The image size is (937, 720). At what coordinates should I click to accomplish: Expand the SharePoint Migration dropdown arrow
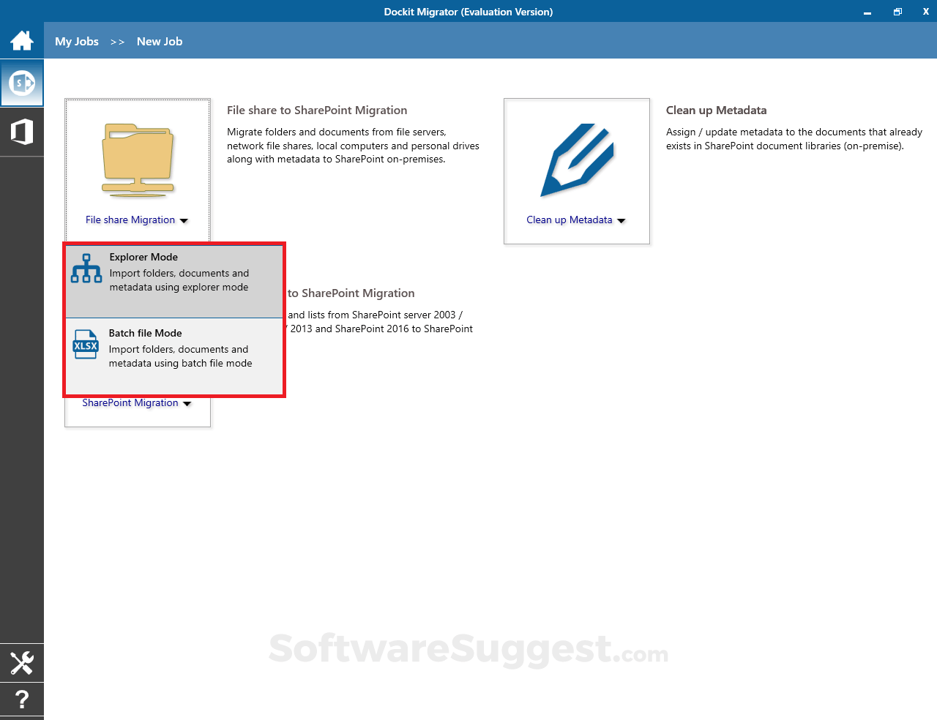pyautogui.click(x=187, y=403)
